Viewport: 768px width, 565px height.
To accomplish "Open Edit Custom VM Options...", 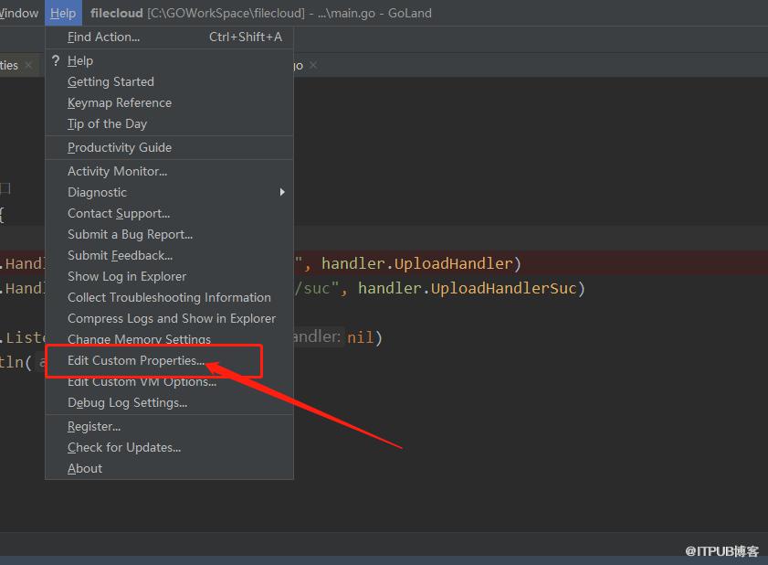I will [x=170, y=382].
